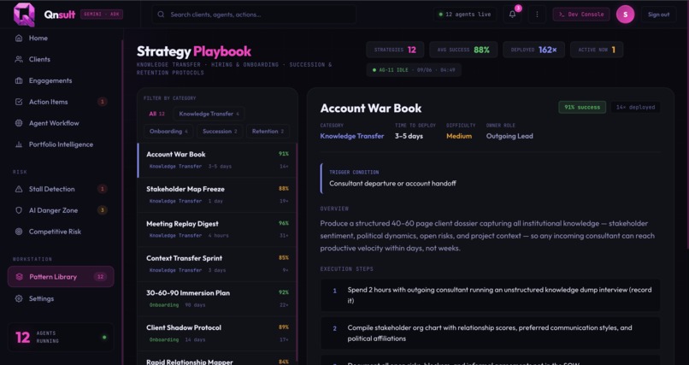Screen dimensions: 689x365
Task: Click the Active Now 1 stat card
Action: click(597, 50)
